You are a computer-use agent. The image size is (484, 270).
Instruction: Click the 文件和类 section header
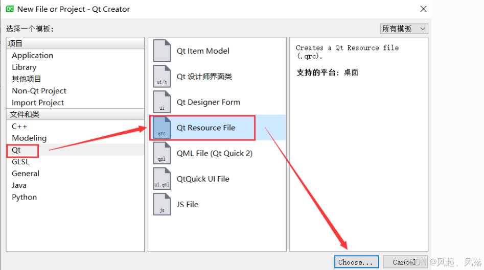(x=75, y=114)
